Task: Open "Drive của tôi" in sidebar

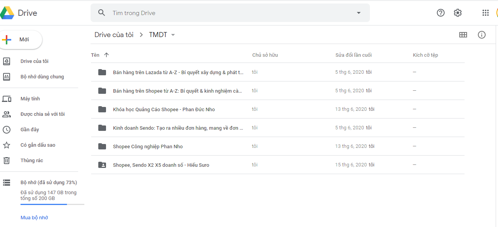Action: 34,61
